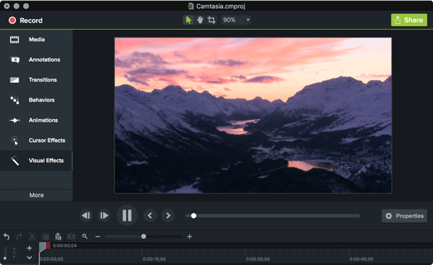Split the clip at the playhead
Screen dimensions: 433x265
tap(71, 237)
